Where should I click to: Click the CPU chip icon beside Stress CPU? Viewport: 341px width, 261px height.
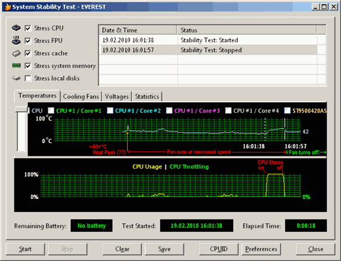[x=16, y=28]
